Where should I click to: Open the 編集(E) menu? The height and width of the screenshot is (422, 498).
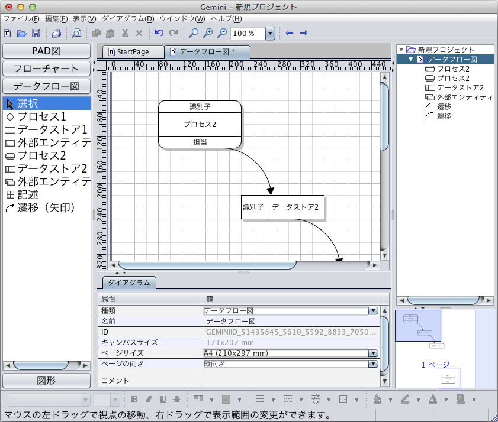tap(56, 19)
